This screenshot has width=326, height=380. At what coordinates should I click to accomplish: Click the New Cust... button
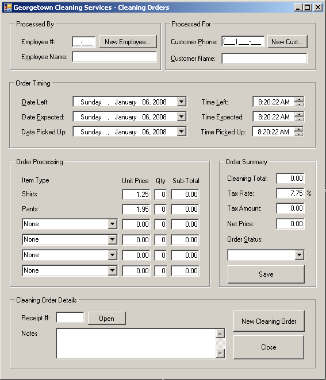(x=287, y=42)
